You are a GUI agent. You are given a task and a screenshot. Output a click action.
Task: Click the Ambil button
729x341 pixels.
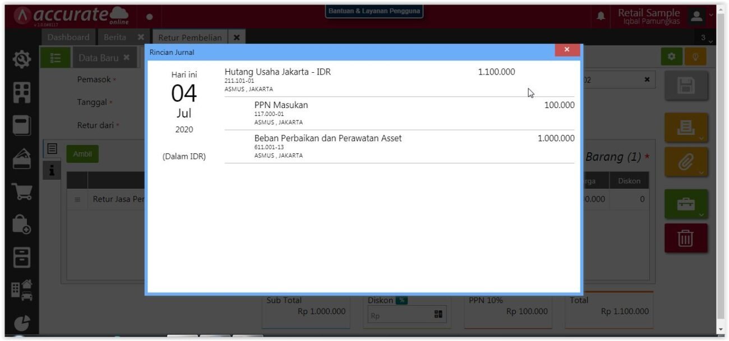pos(82,154)
